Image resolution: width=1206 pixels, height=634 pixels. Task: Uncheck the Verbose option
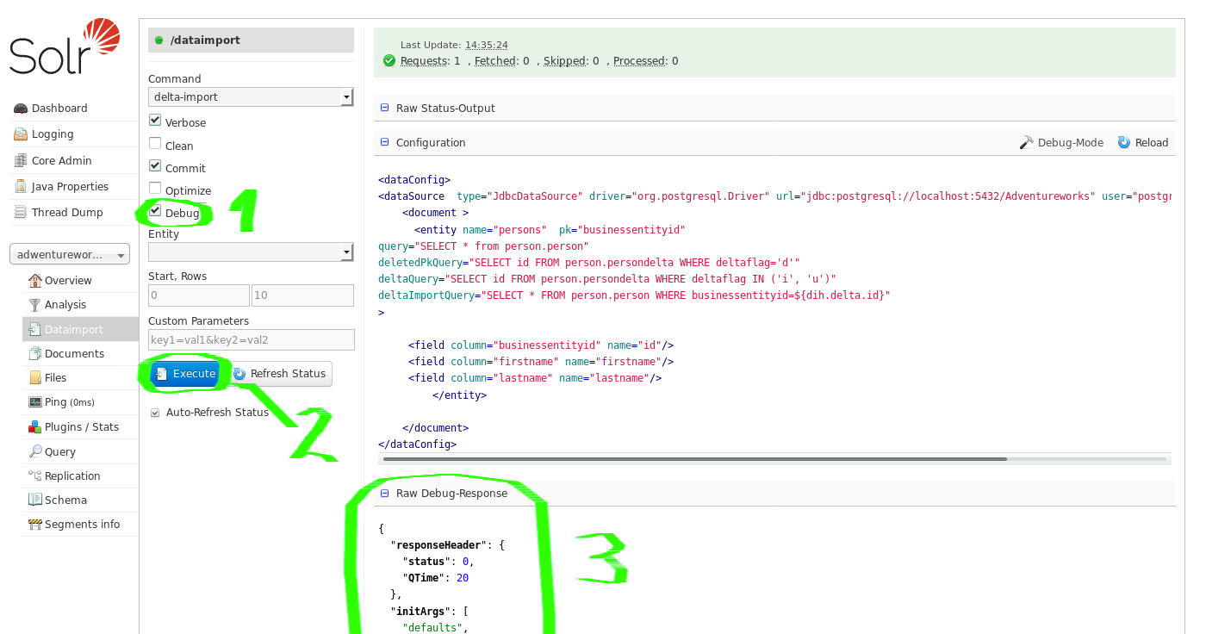click(154, 121)
